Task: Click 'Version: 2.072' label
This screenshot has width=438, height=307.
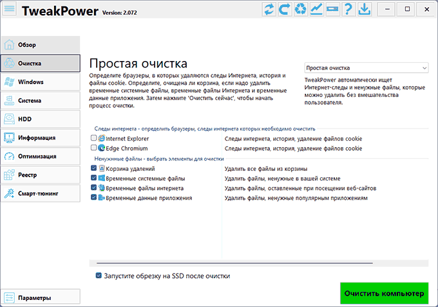Action: coord(120,13)
